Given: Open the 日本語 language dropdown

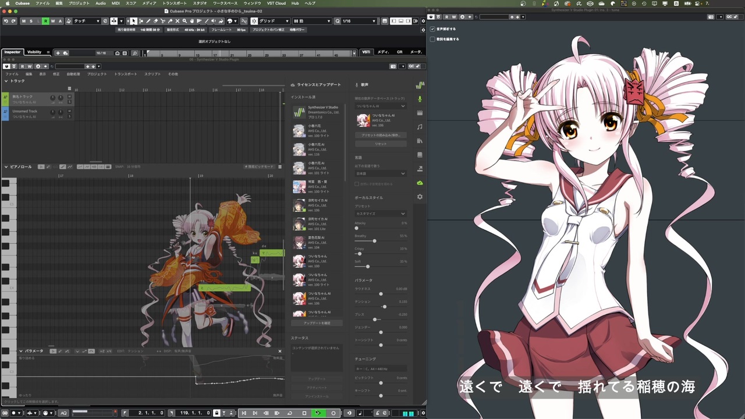Looking at the screenshot, I should pos(381,173).
